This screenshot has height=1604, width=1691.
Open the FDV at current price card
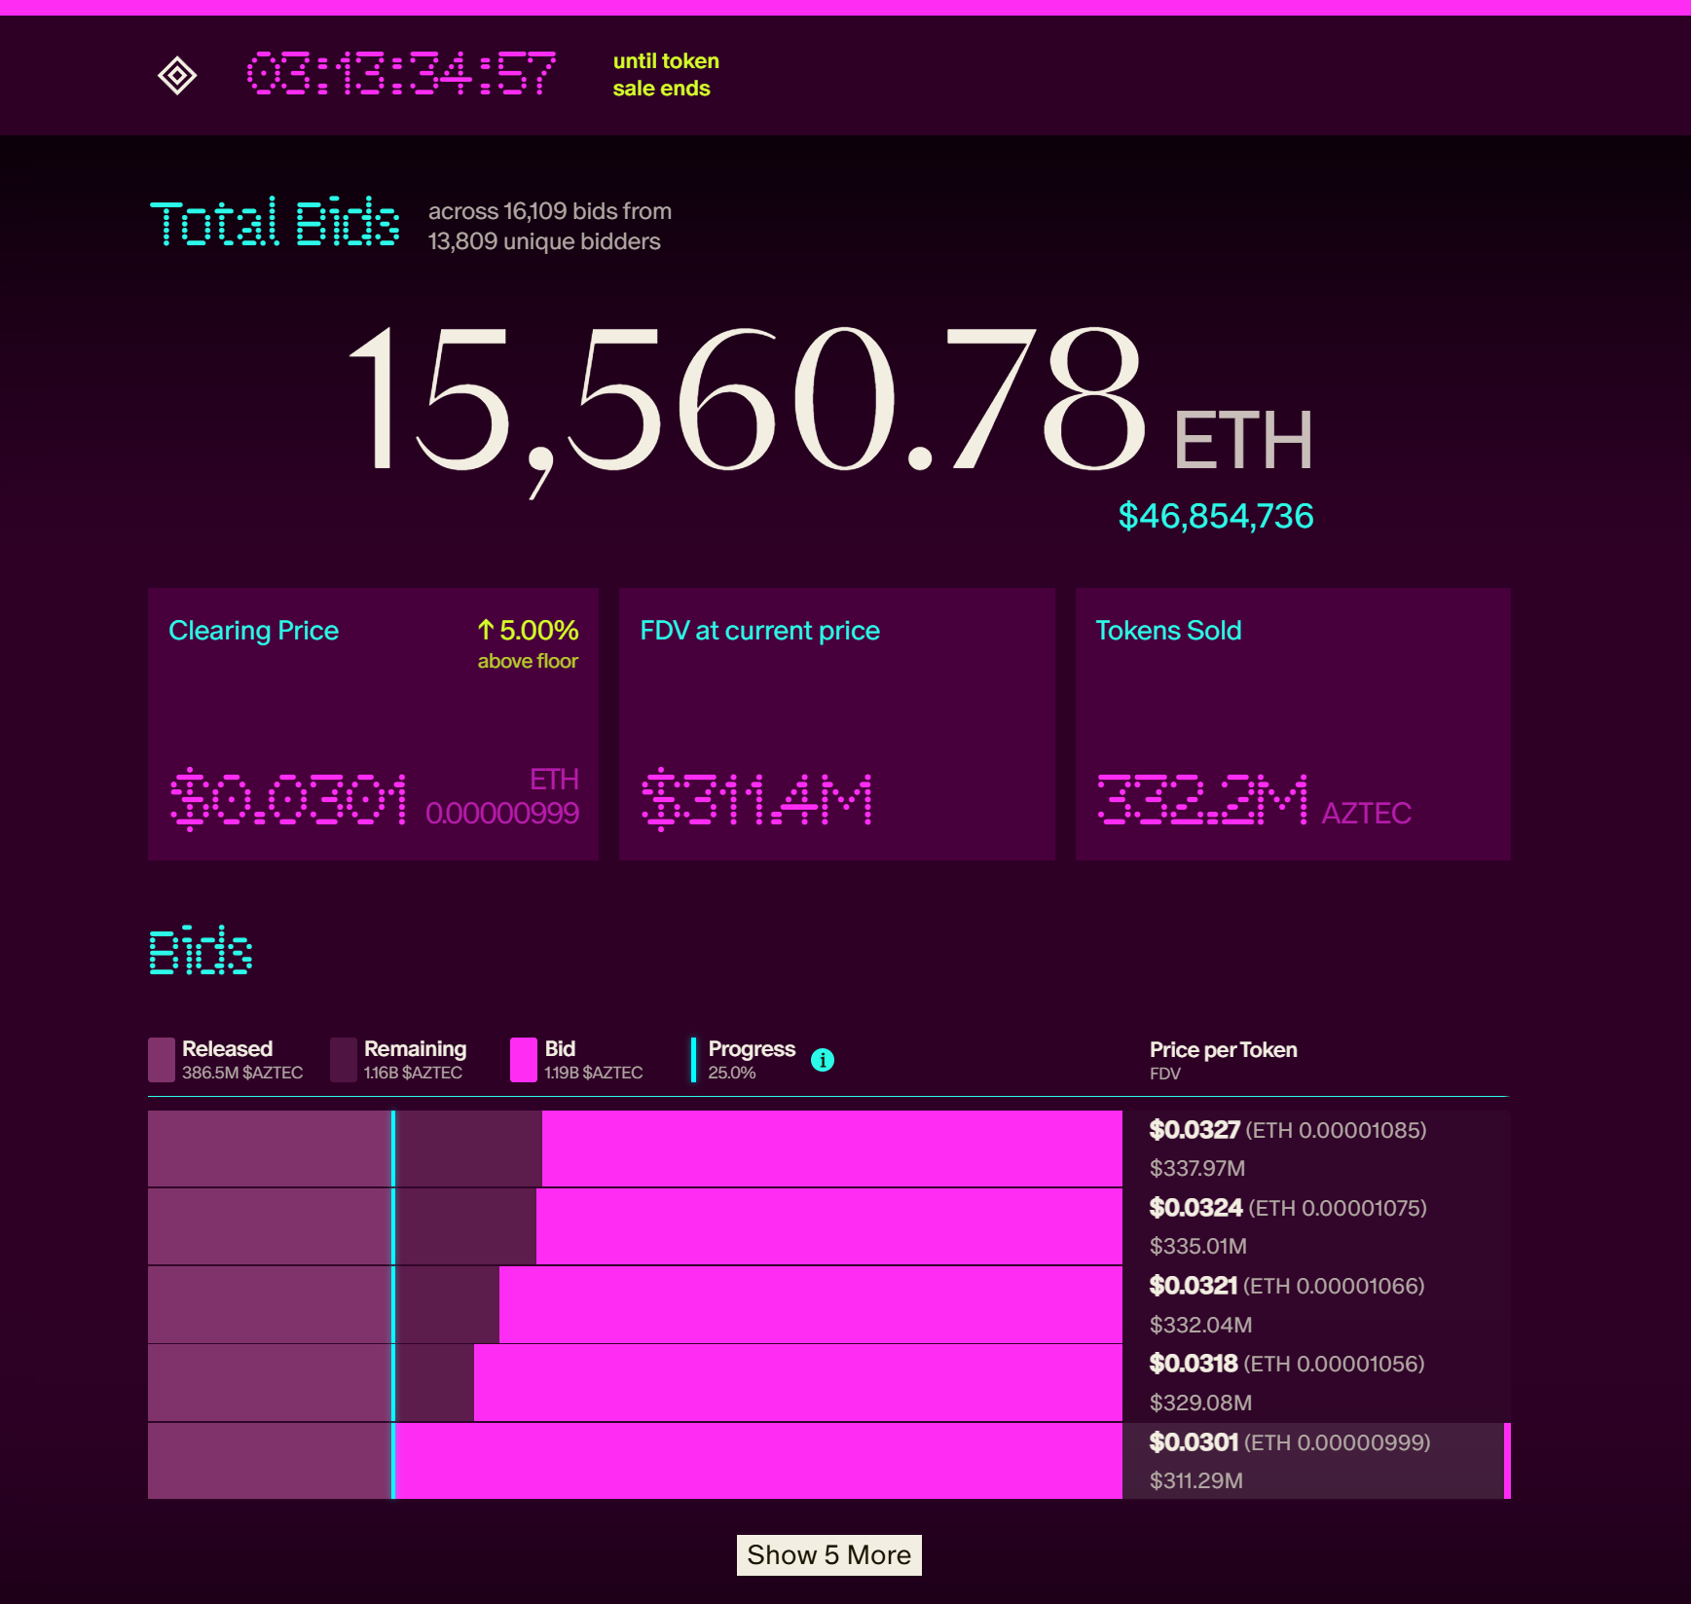[836, 723]
